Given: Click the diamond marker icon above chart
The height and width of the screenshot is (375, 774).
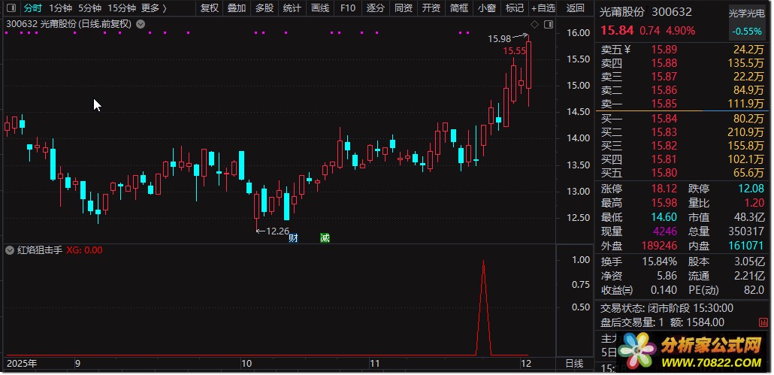Looking at the screenshot, I should tap(534, 24).
